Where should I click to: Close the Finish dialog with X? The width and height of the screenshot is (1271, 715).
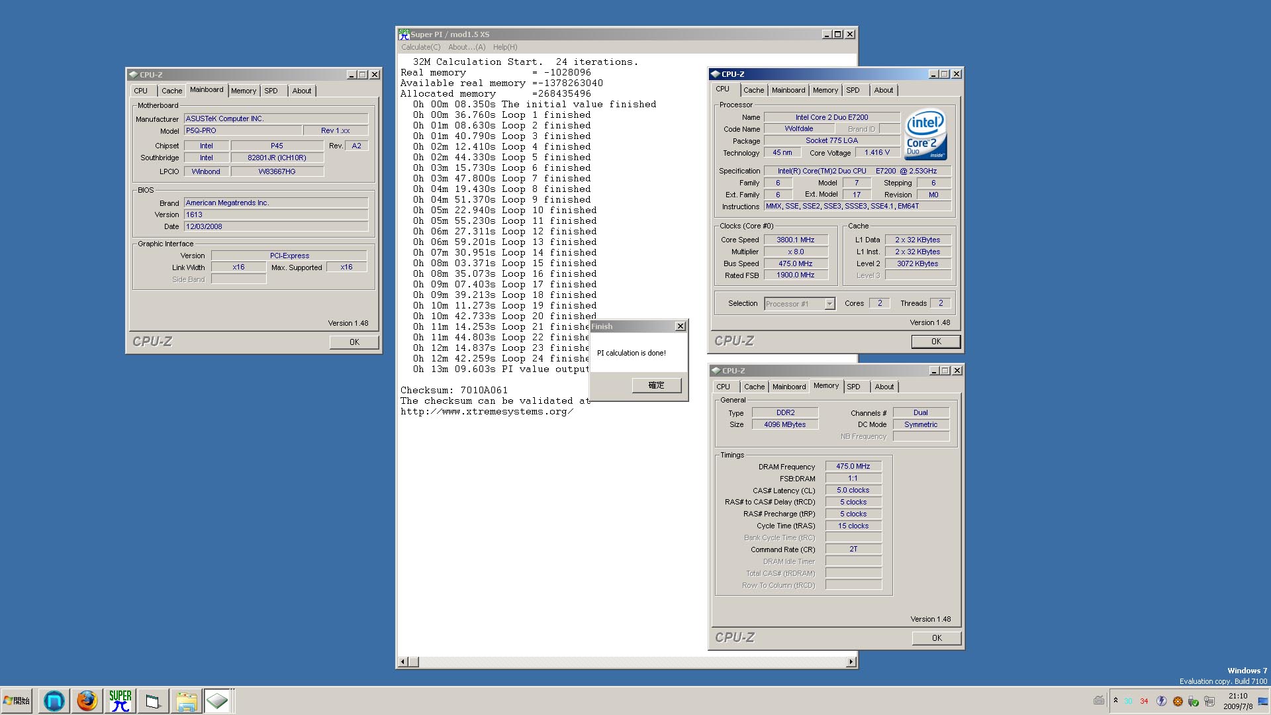click(x=680, y=326)
